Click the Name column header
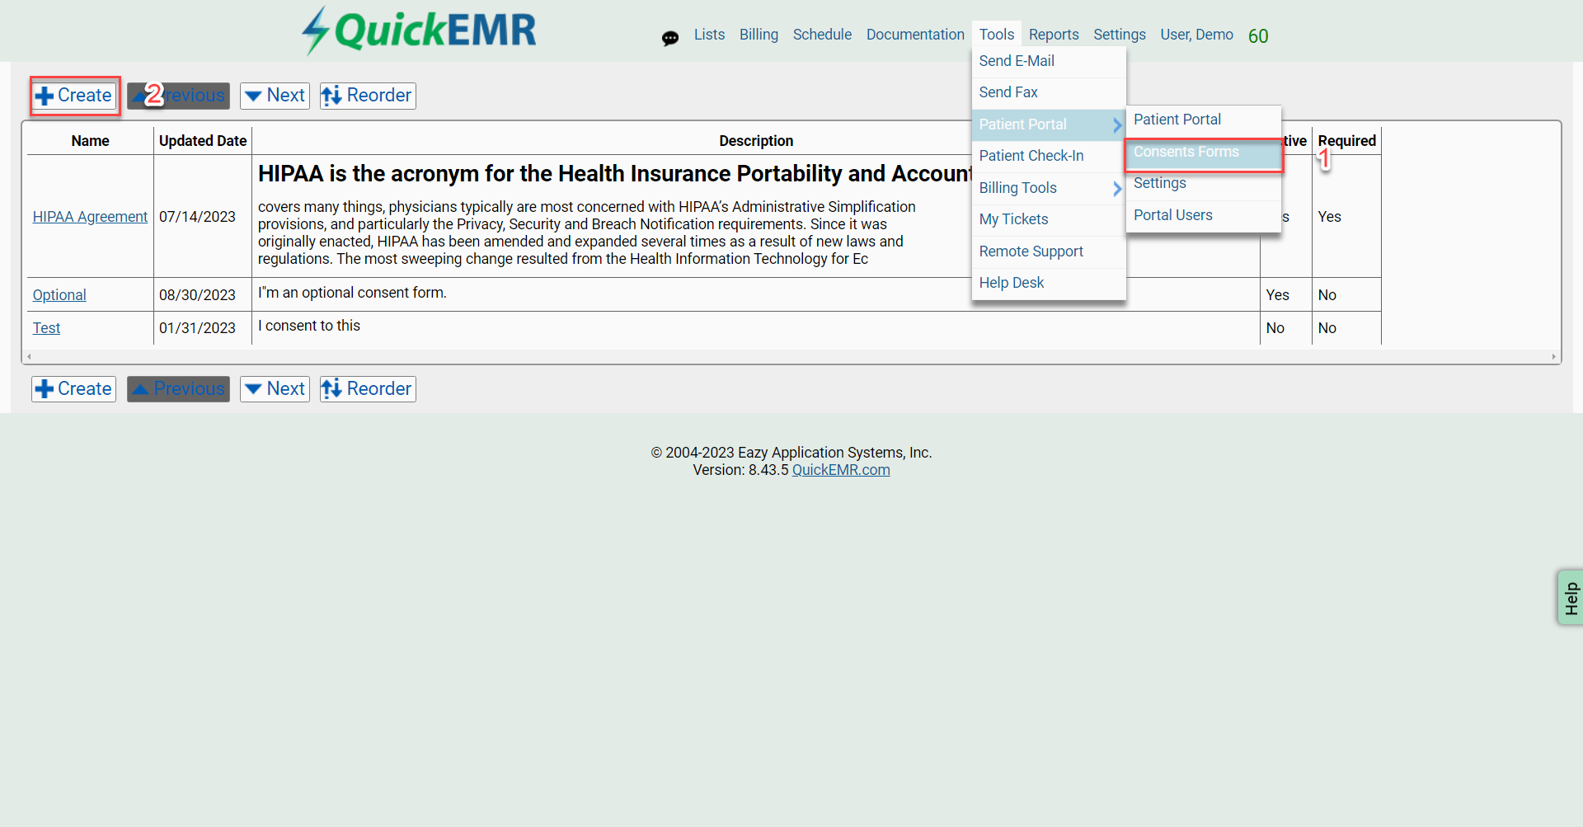The width and height of the screenshot is (1583, 827). (x=90, y=141)
